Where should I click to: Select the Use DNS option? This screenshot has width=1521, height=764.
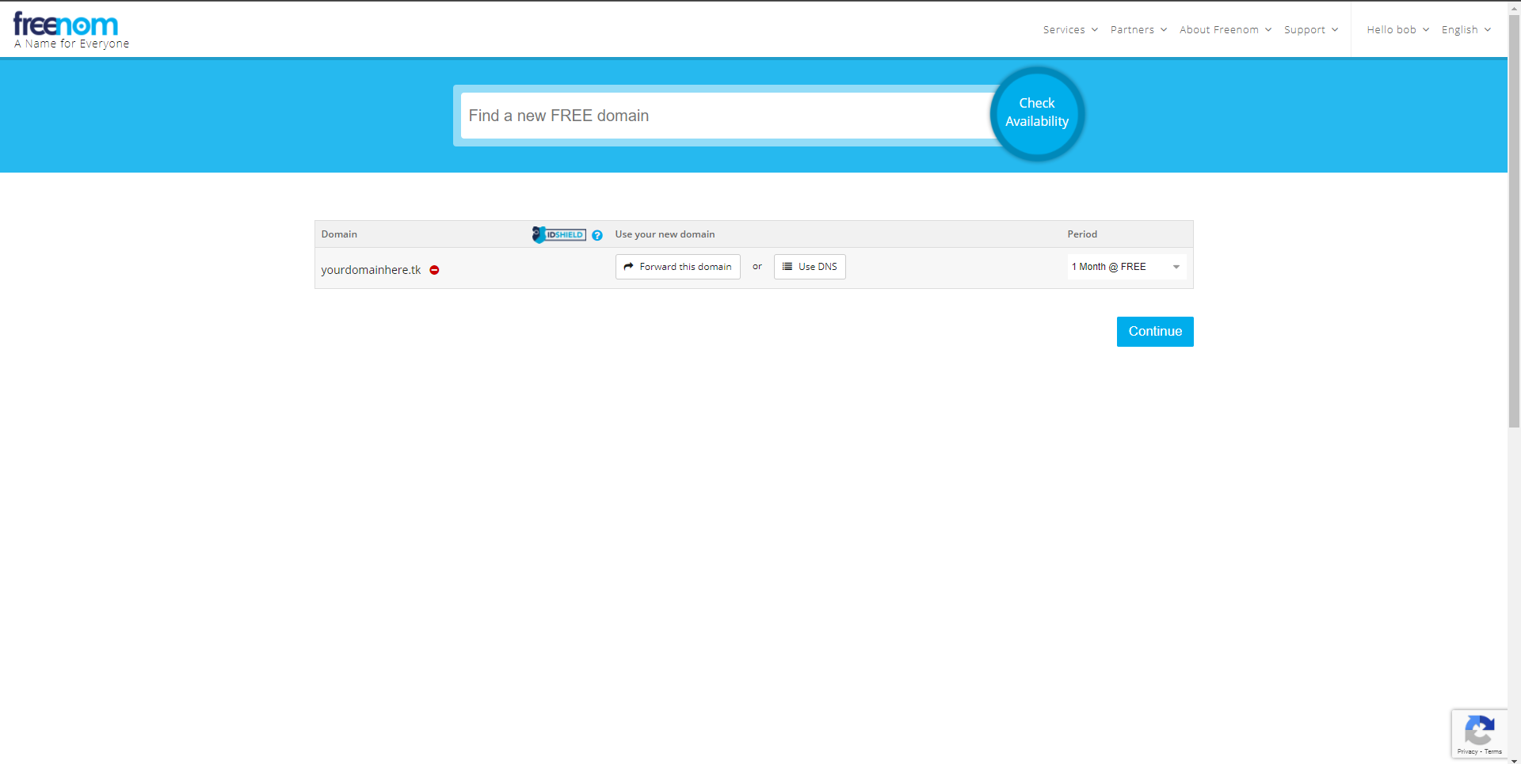click(810, 267)
